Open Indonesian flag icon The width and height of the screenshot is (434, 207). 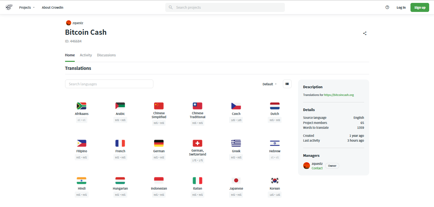pyautogui.click(x=159, y=181)
